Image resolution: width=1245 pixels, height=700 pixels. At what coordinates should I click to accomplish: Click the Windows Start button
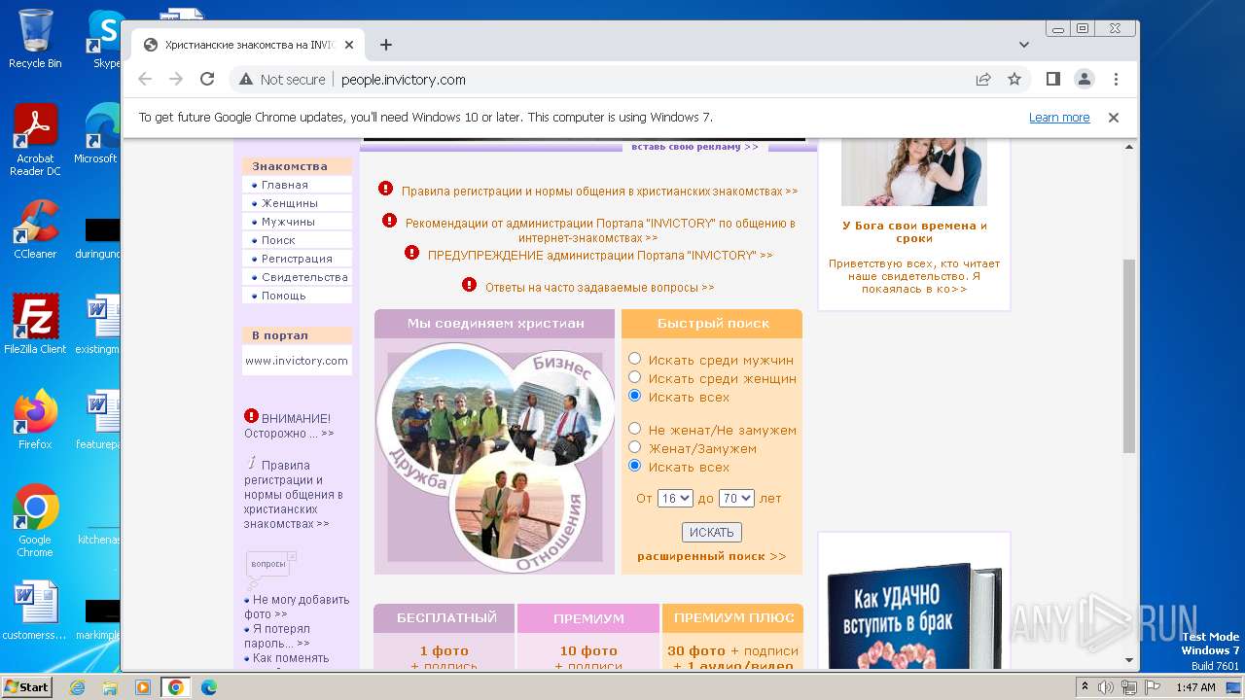(27, 687)
